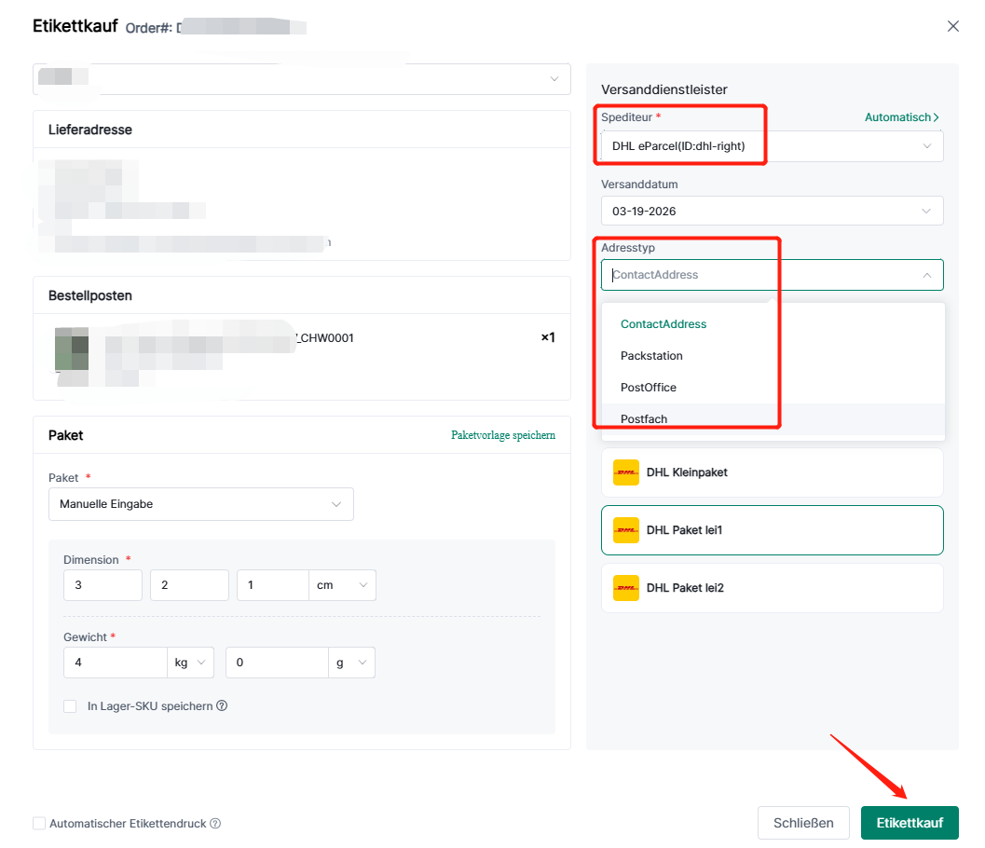The width and height of the screenshot is (985, 848).
Task: Click help icon next to Automatischer Etikettendruck
Action: tap(215, 824)
